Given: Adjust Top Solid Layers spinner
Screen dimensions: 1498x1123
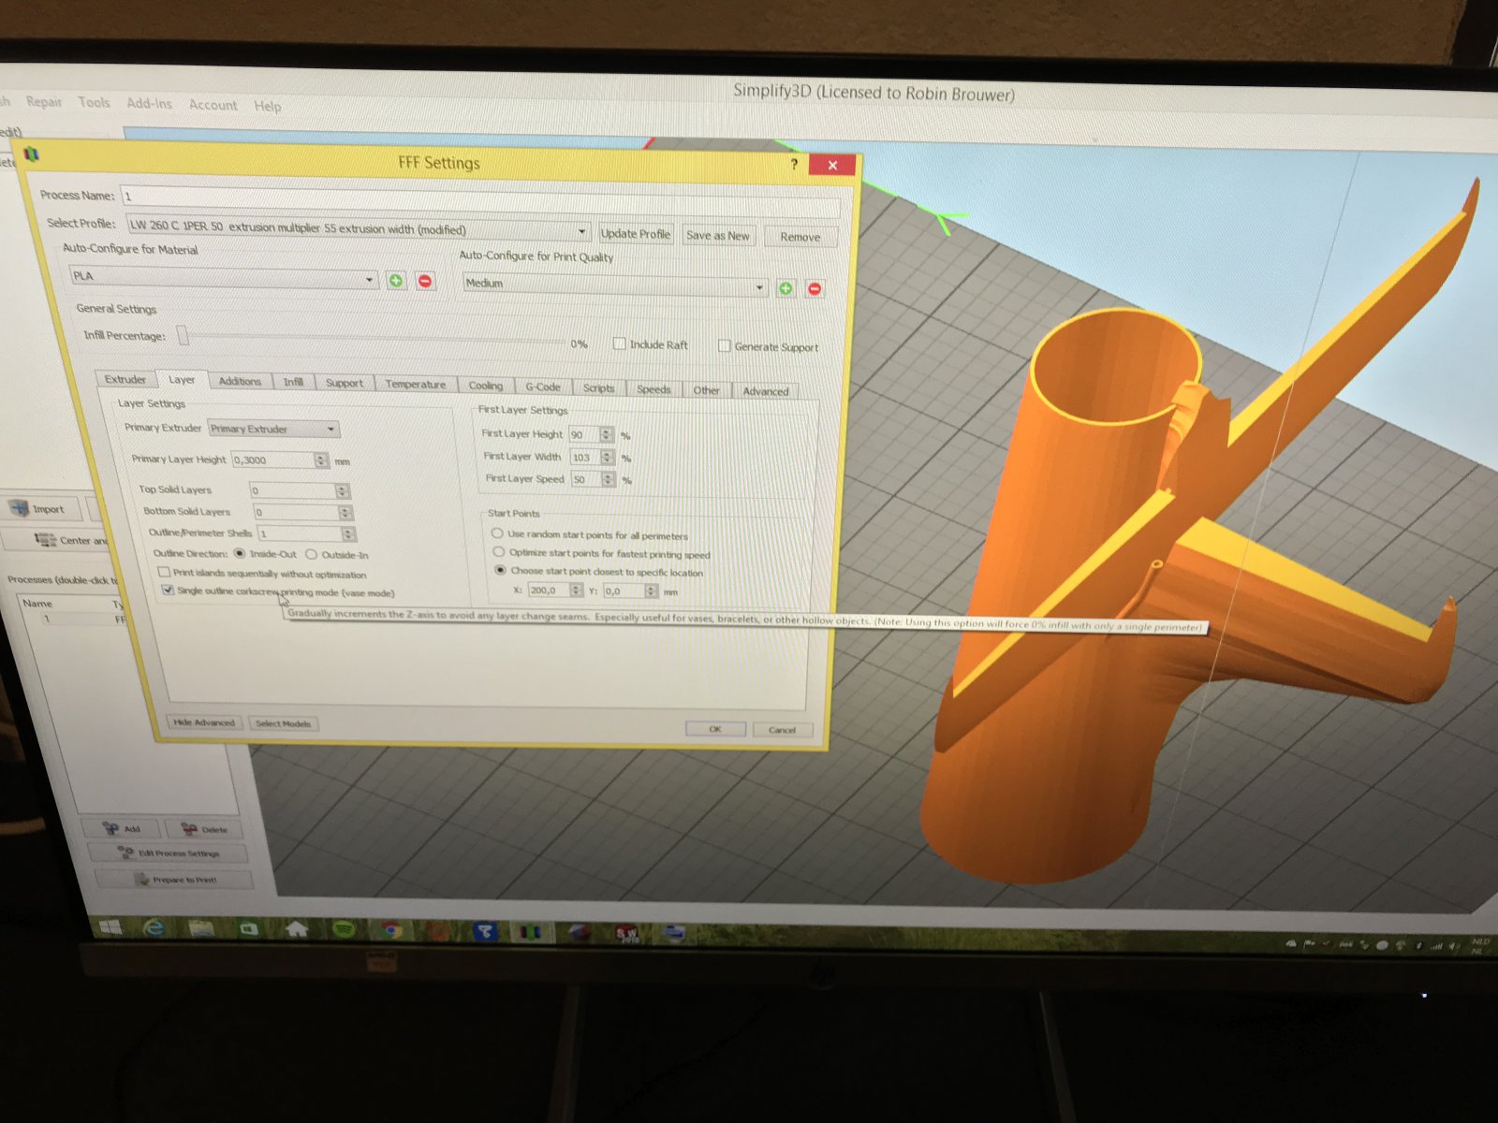Looking at the screenshot, I should (343, 490).
